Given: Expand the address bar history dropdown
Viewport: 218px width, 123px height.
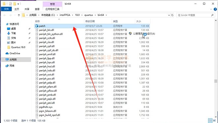Looking at the screenshot, I should pos(169,15).
